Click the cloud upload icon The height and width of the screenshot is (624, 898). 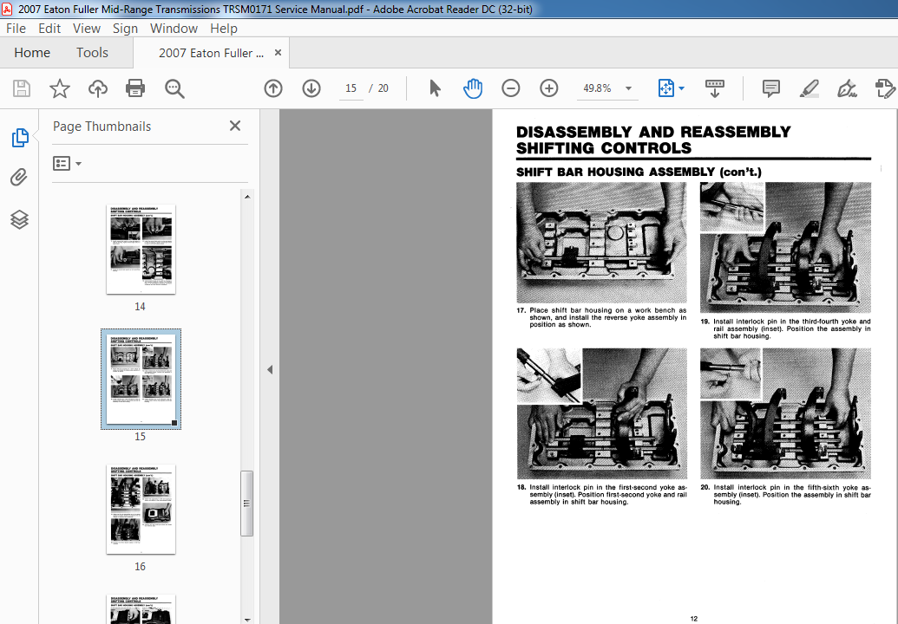point(98,88)
